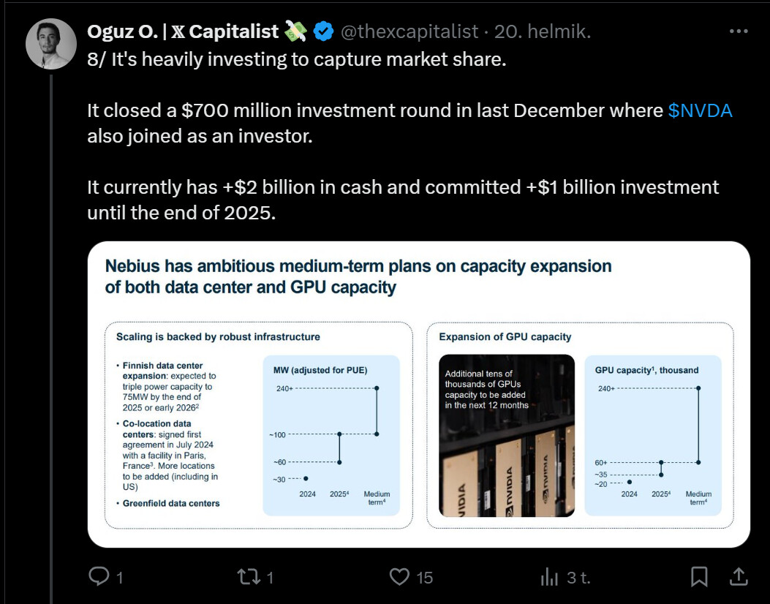The image size is (770, 604).
Task: Click the like count showing 15
Action: coord(424,578)
